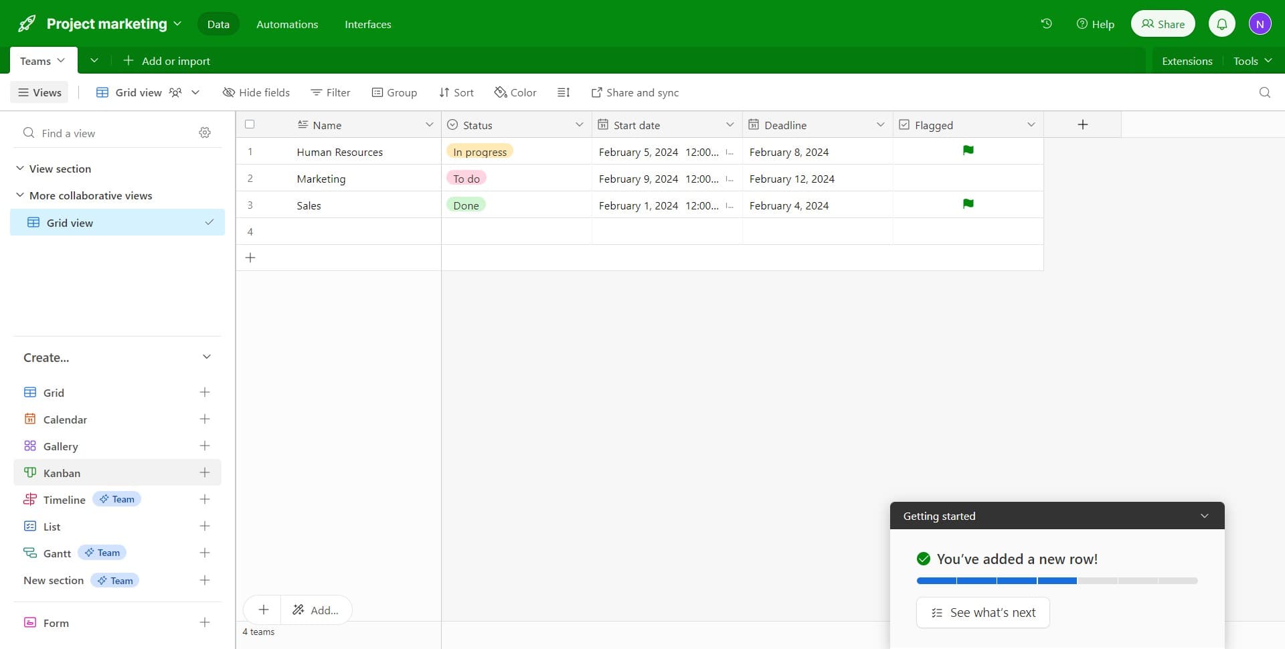Open the Status field dropdown menu

point(580,124)
